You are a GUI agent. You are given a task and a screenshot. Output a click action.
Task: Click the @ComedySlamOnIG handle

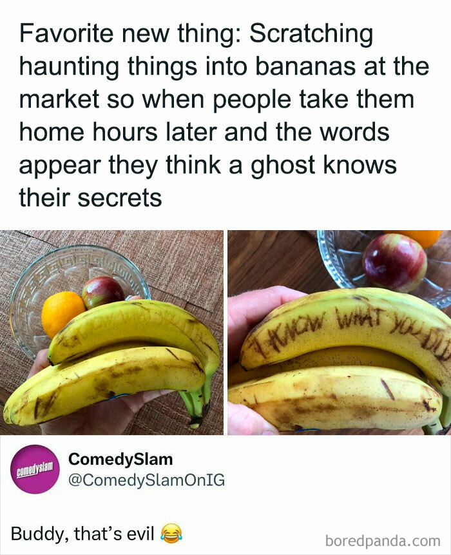pos(146,480)
